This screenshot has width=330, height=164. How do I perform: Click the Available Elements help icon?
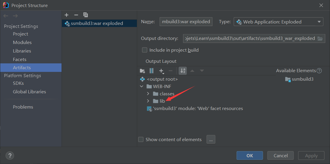(x=319, y=71)
